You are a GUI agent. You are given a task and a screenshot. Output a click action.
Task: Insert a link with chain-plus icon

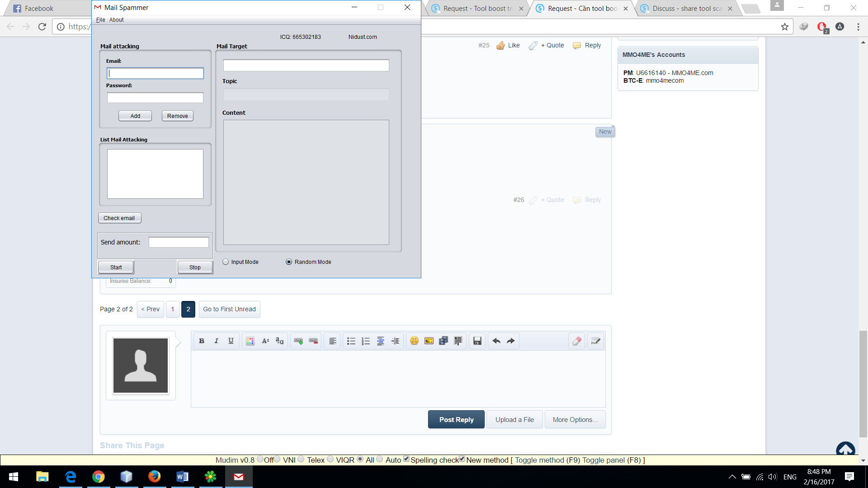pos(298,341)
